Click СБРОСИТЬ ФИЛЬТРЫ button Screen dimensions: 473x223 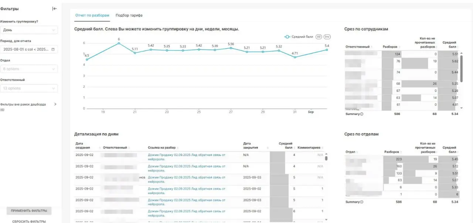pyautogui.click(x=29, y=221)
